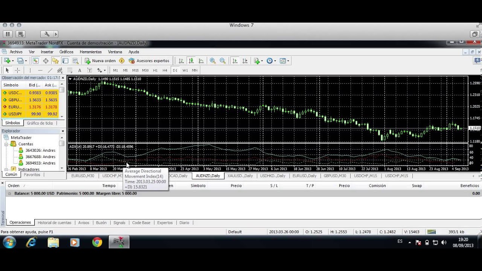Open the Historial de cuentas tab
This screenshot has height=271, width=482.
point(55,223)
